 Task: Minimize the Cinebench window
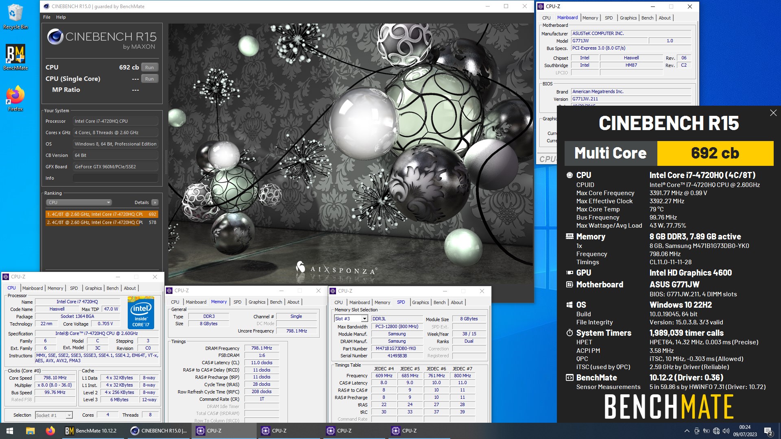[488, 6]
